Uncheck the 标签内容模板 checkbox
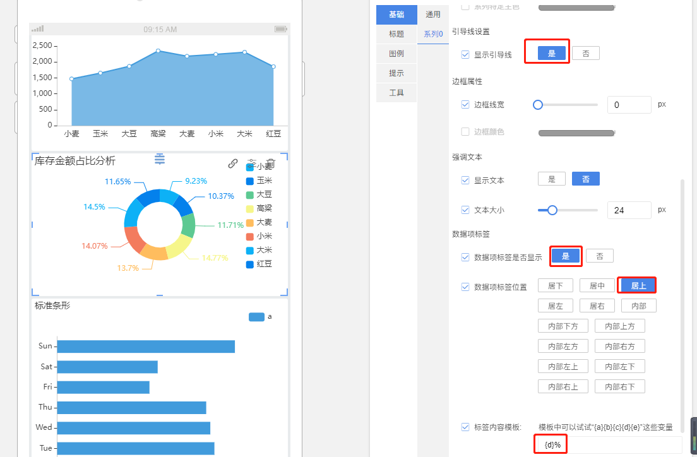697x457 pixels. 465,427
